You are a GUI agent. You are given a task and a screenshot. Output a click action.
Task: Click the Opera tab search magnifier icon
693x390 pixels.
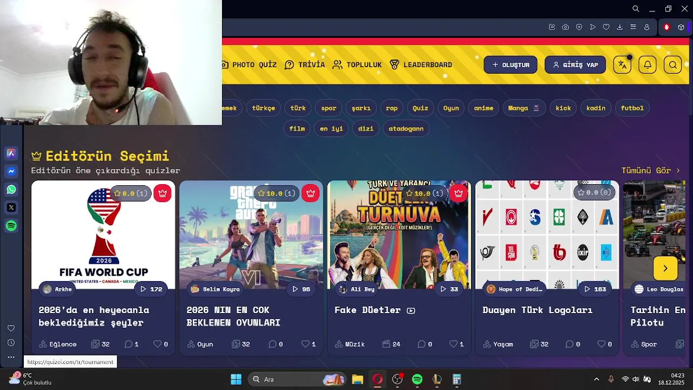[636, 9]
